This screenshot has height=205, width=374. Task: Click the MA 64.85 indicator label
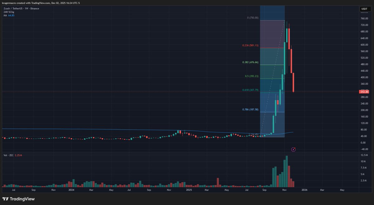point(9,15)
